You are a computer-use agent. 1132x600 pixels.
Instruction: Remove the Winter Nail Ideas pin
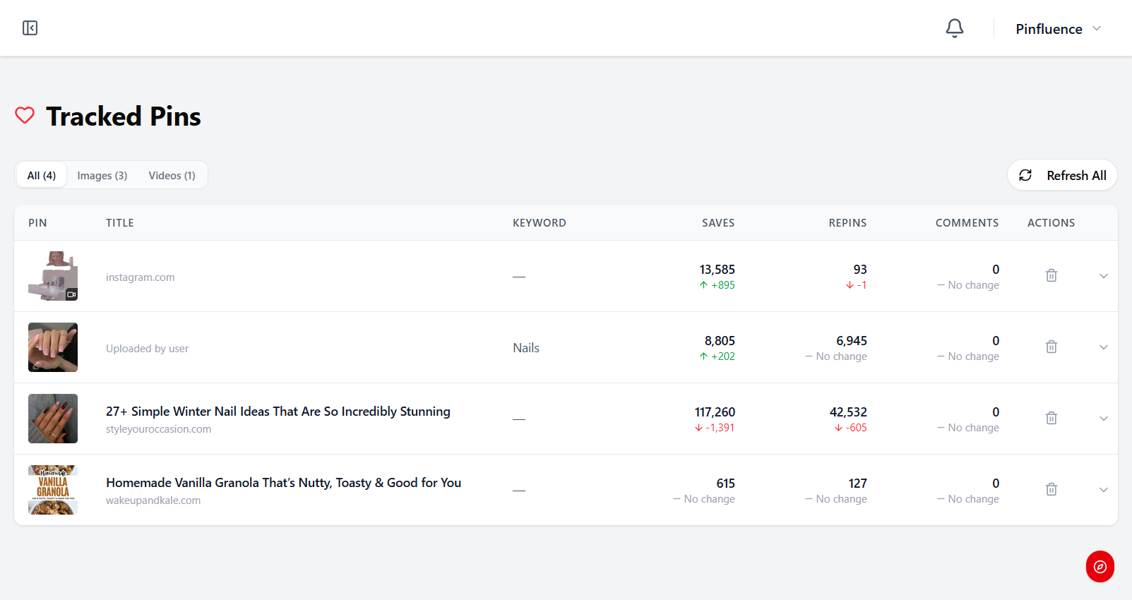tap(1051, 418)
